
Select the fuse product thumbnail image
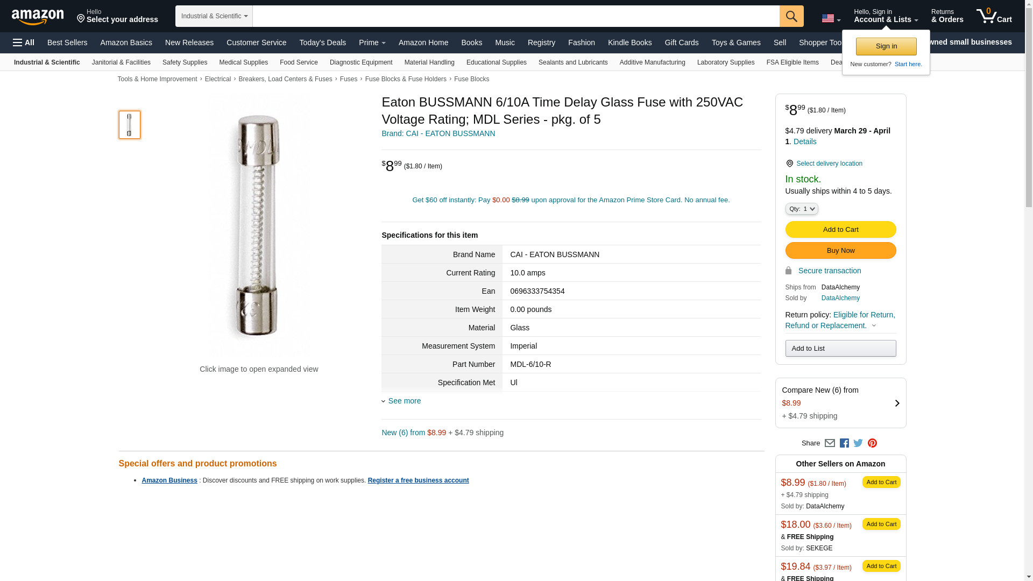[130, 125]
